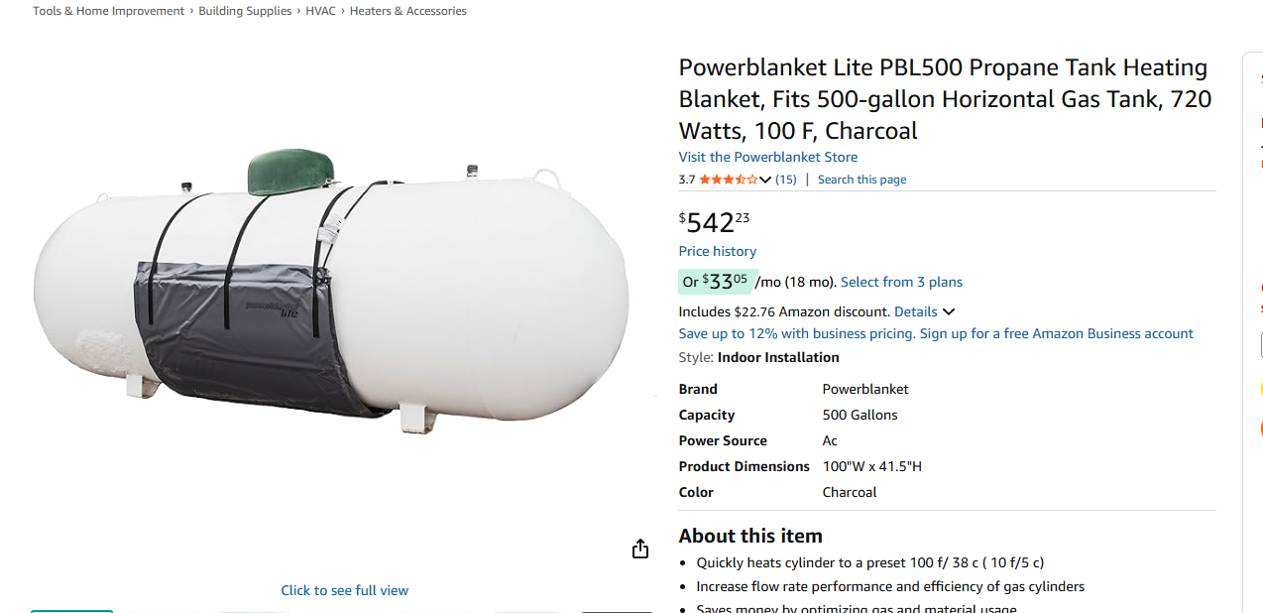Expand the Amazon discount Details chevron
This screenshot has width=1263, height=613.
(949, 311)
